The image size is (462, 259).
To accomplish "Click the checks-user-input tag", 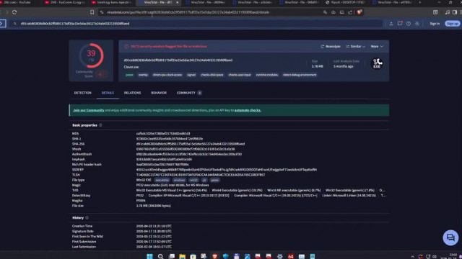I will 240,75.
